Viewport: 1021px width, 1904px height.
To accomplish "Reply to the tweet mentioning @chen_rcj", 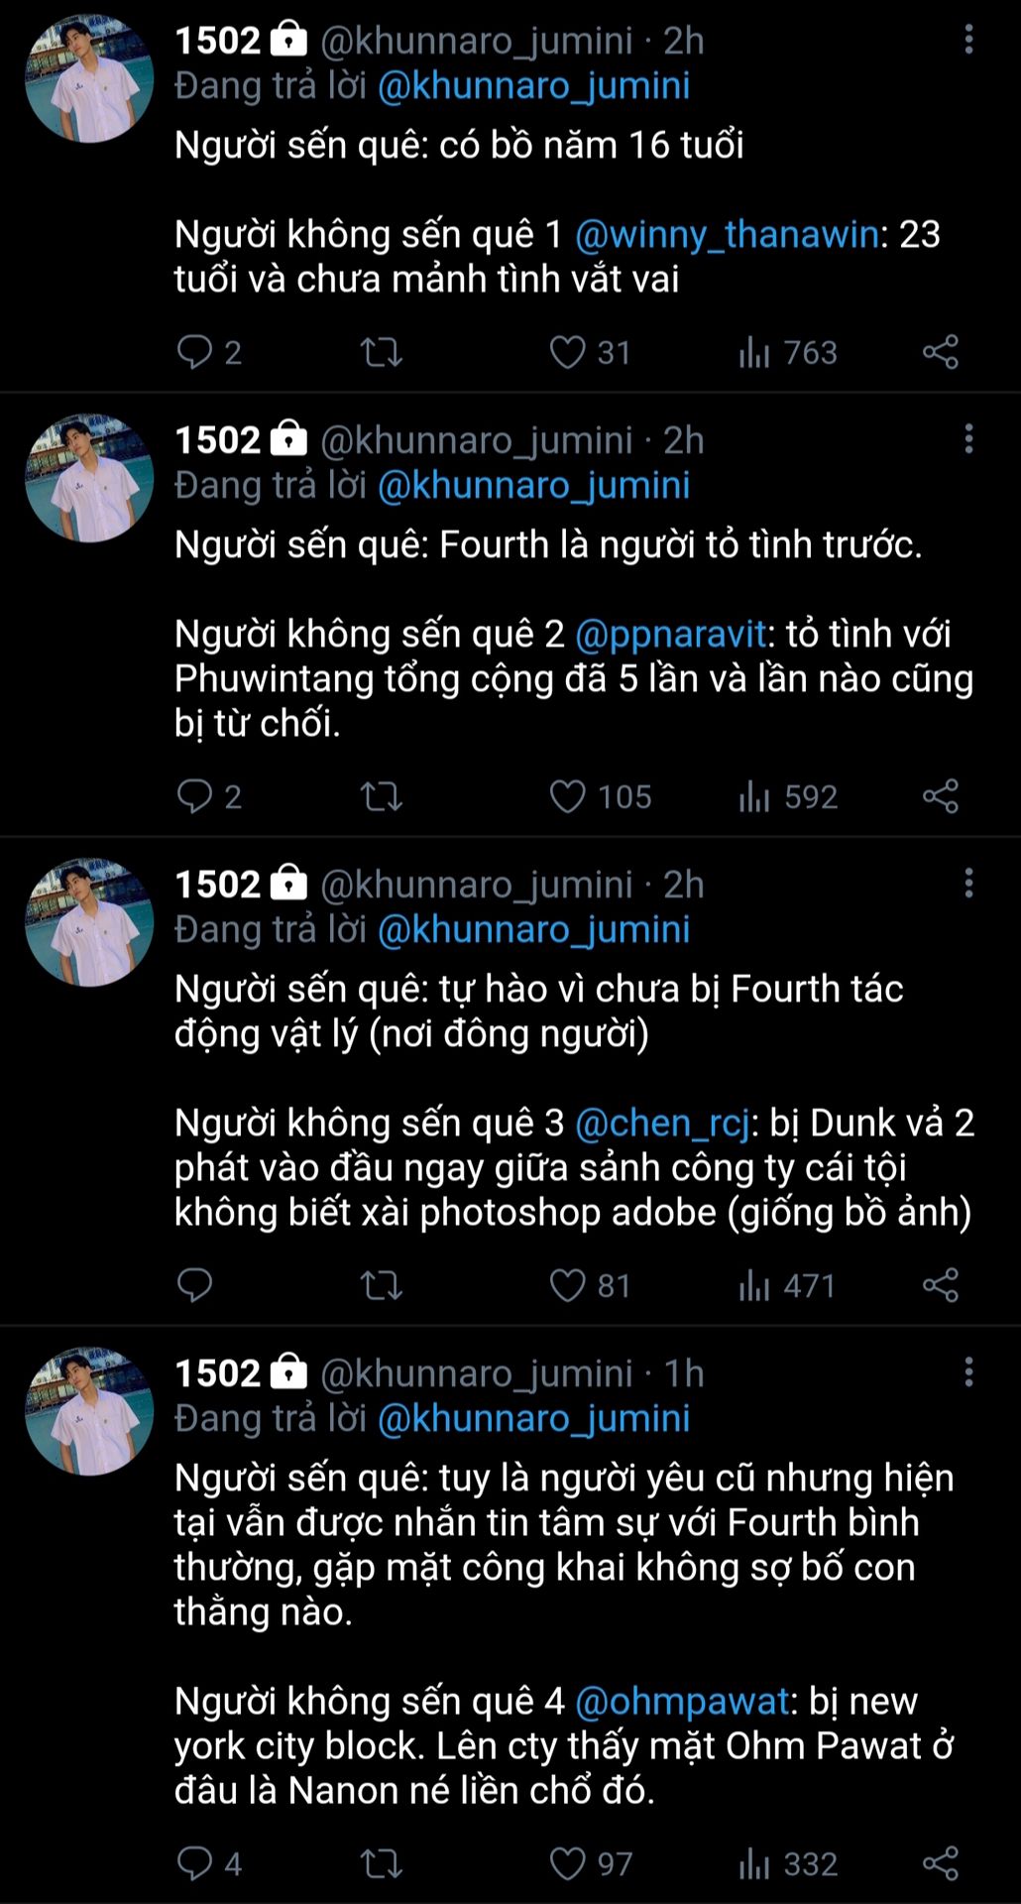I will pos(194,1285).
